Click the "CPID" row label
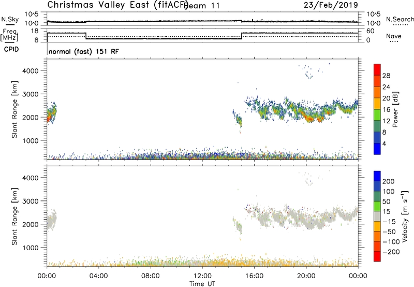Viewport: 414px width, 287px height. click(11, 49)
